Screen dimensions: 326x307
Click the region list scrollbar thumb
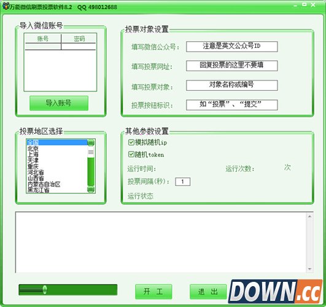[x=91, y=152]
